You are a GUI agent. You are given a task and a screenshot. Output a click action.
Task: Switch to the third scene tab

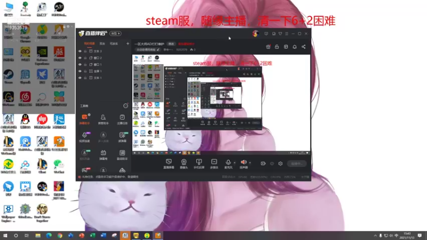[x=114, y=44]
